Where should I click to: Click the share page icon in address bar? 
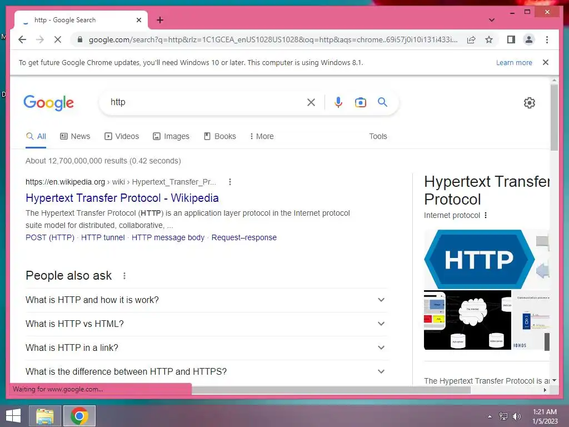[471, 39]
